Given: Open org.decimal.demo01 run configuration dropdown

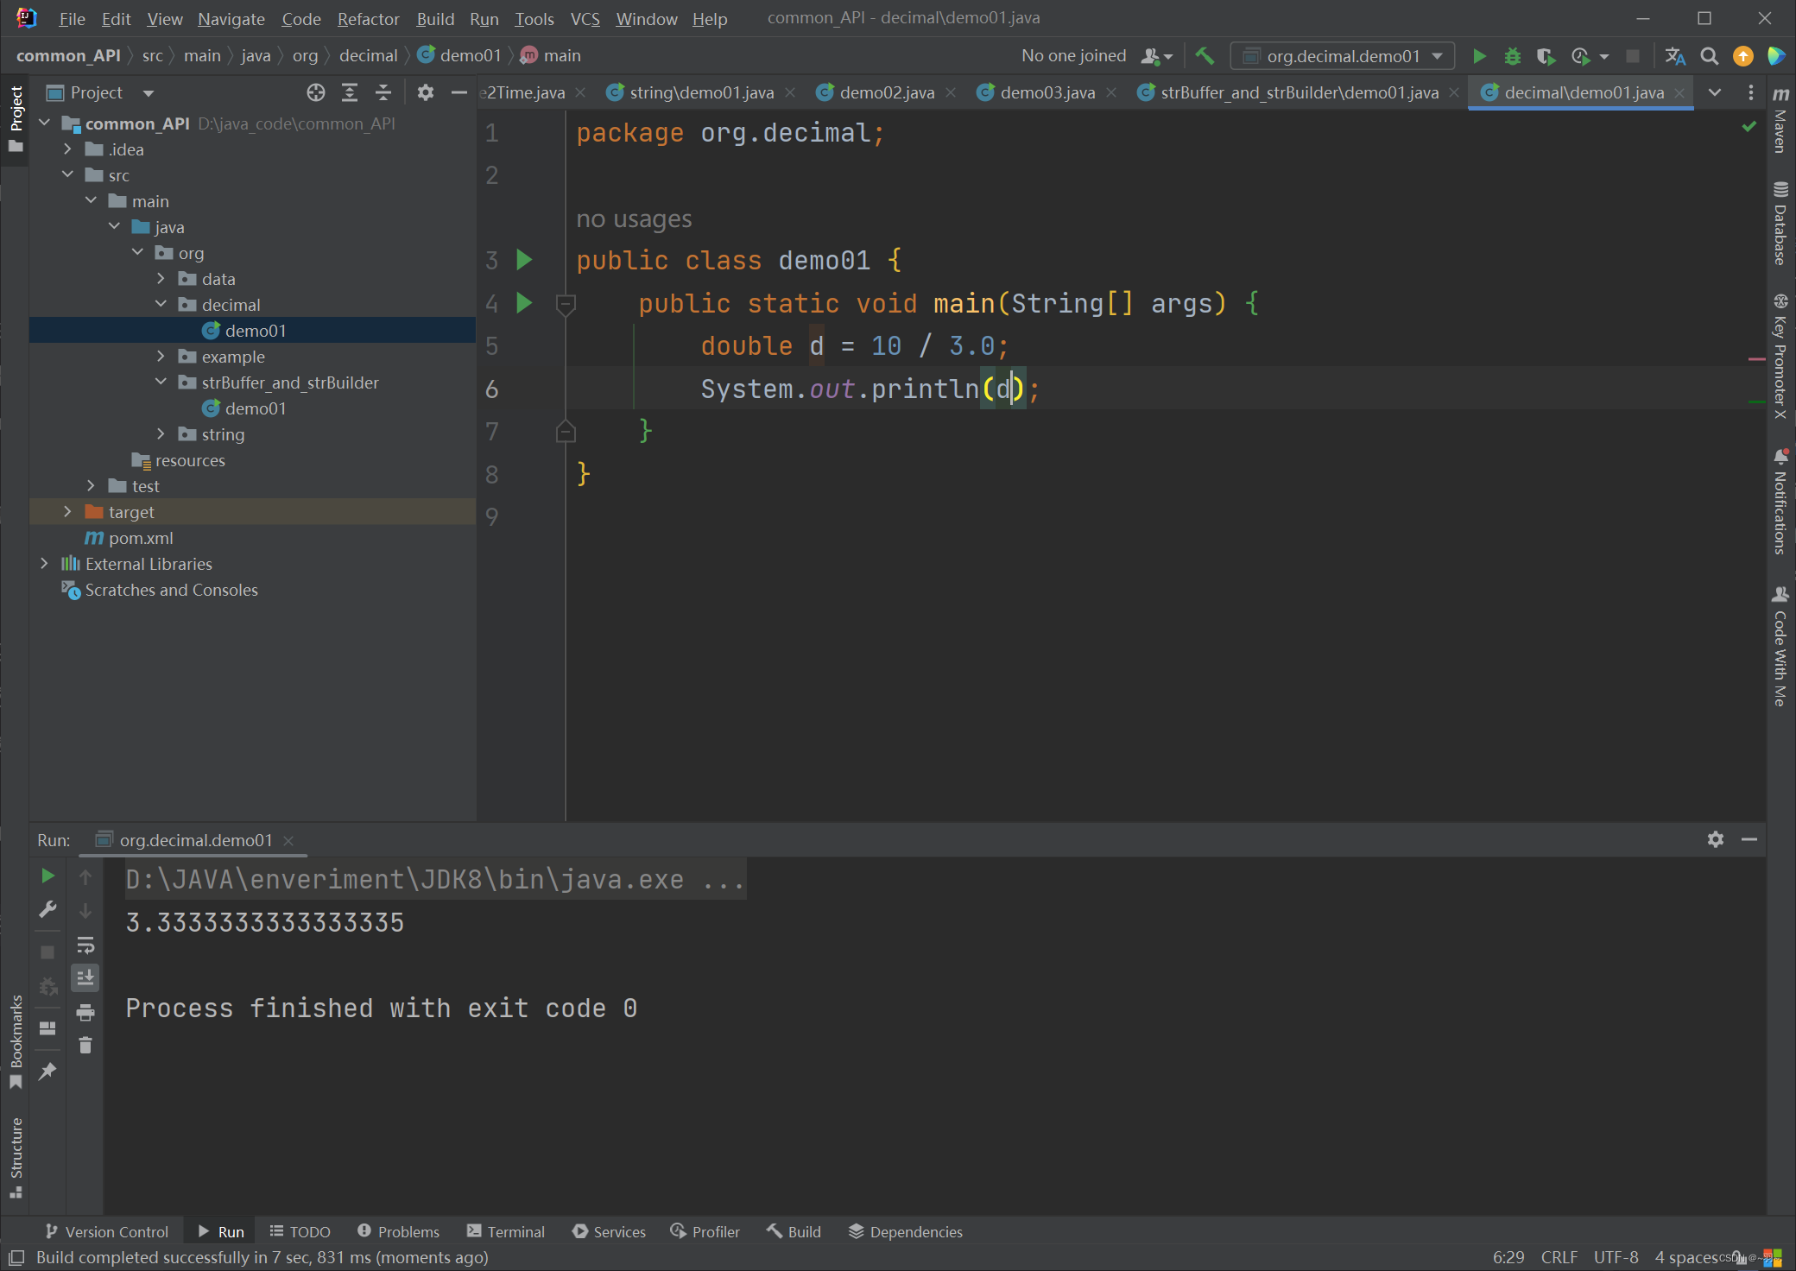Looking at the screenshot, I should click(1343, 56).
